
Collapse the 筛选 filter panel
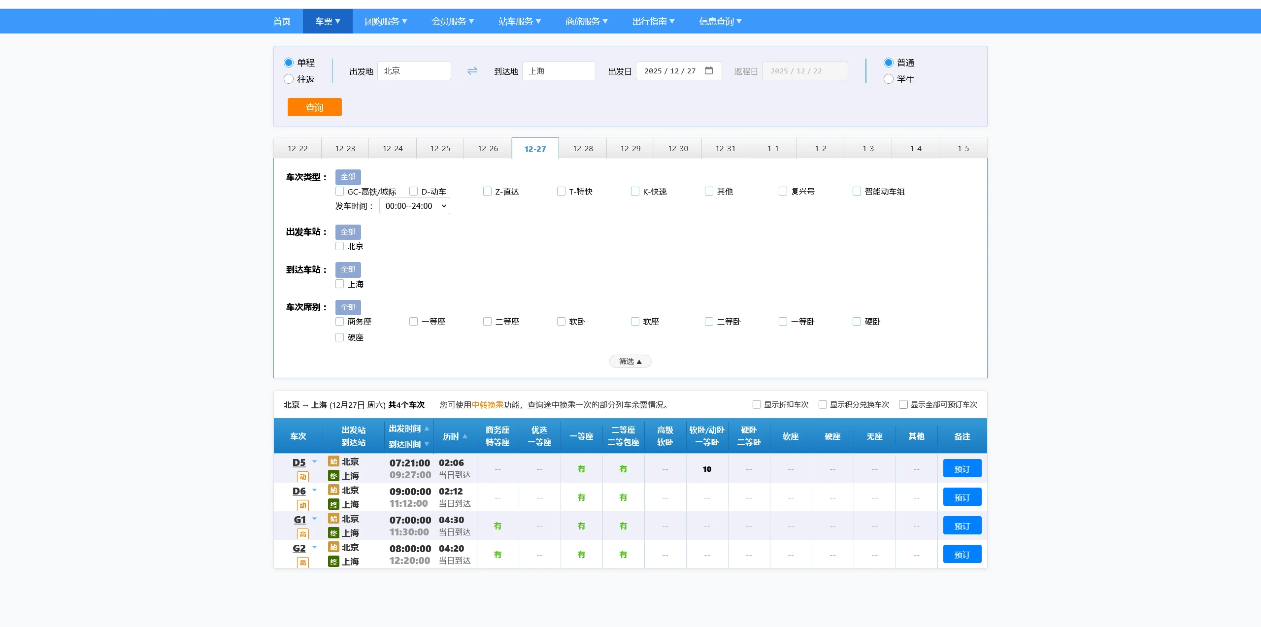pos(630,362)
